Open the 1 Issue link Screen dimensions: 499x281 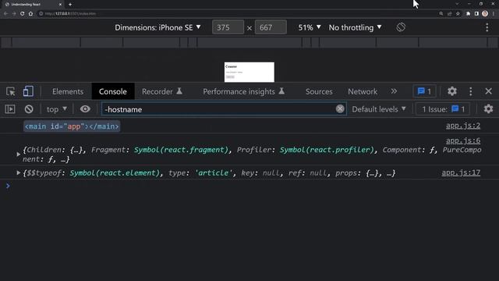(443, 109)
